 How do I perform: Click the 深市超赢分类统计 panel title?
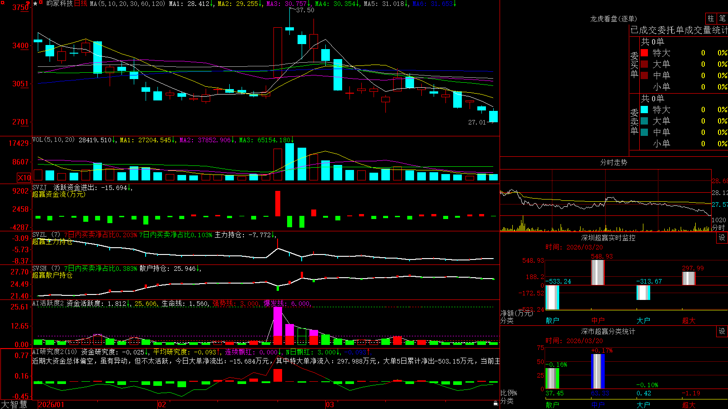point(608,331)
